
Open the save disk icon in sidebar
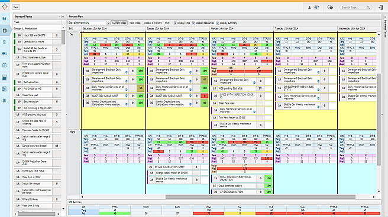pyautogui.click(x=5, y=19)
